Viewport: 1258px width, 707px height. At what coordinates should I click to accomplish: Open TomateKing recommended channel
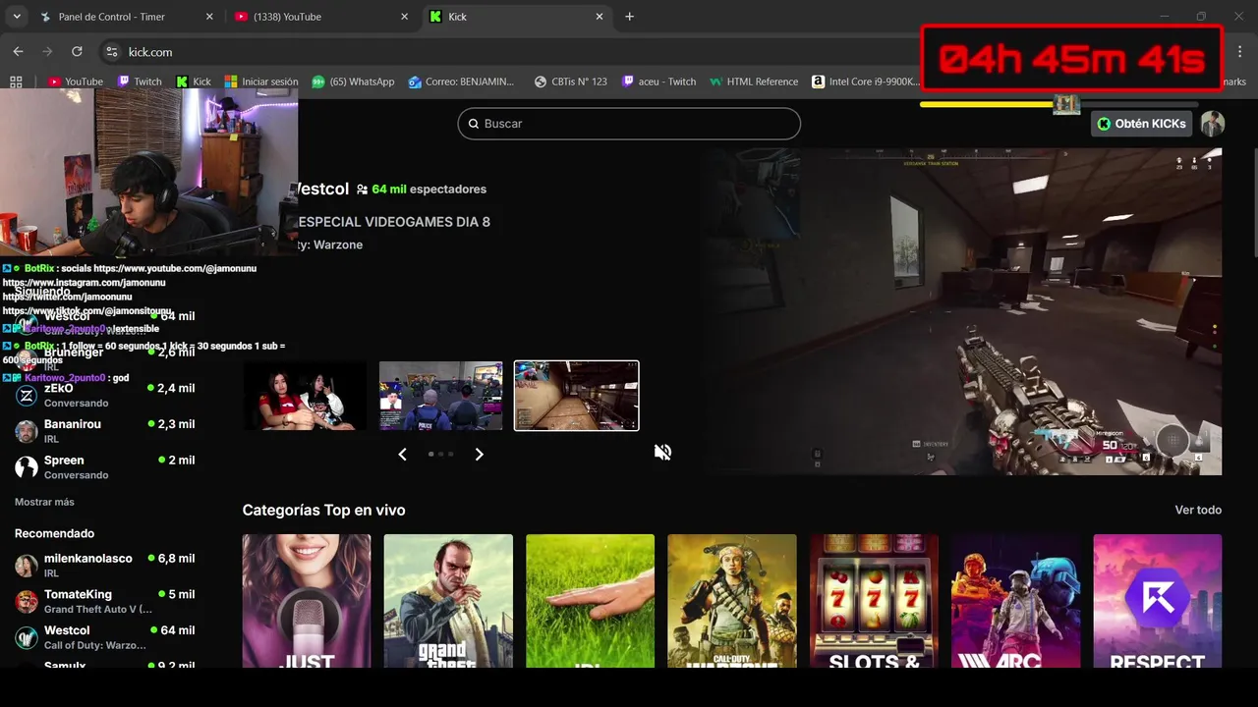104,601
